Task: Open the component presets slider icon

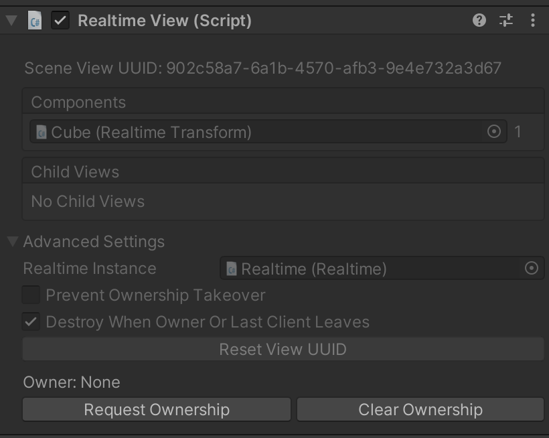Action: tap(506, 20)
